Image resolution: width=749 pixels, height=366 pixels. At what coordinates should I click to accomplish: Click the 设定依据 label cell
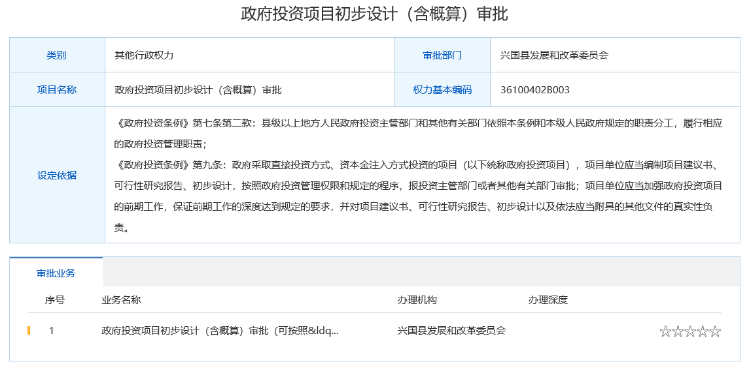tap(57, 175)
